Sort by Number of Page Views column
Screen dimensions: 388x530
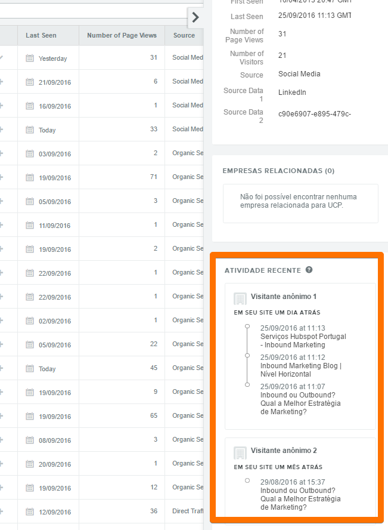tap(122, 35)
